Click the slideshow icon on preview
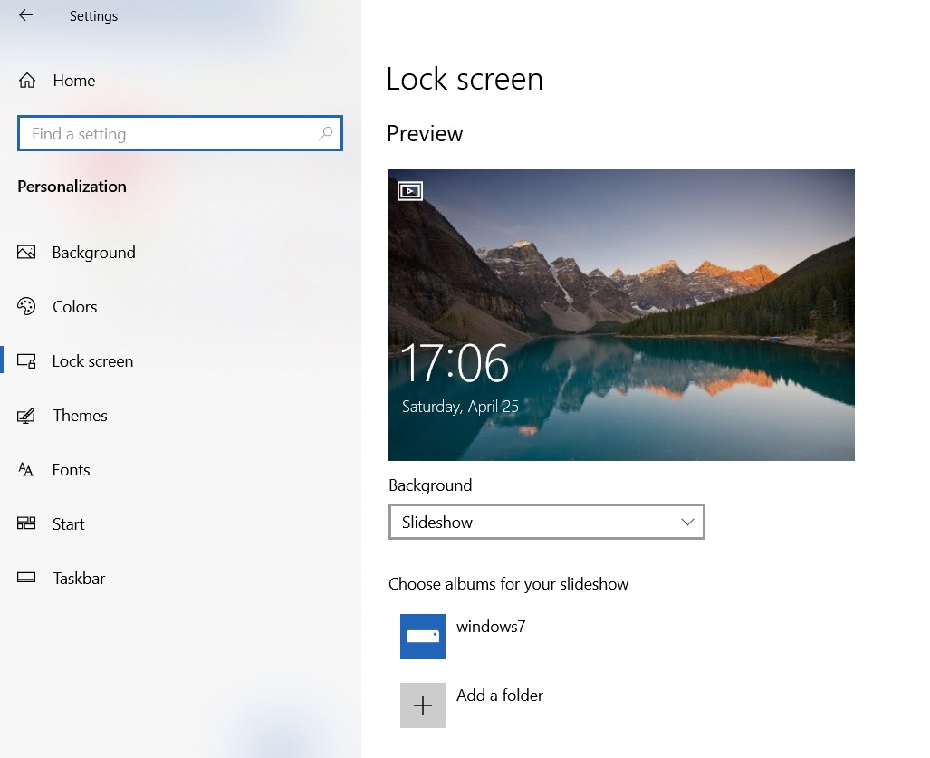This screenshot has height=758, width=930. point(410,191)
